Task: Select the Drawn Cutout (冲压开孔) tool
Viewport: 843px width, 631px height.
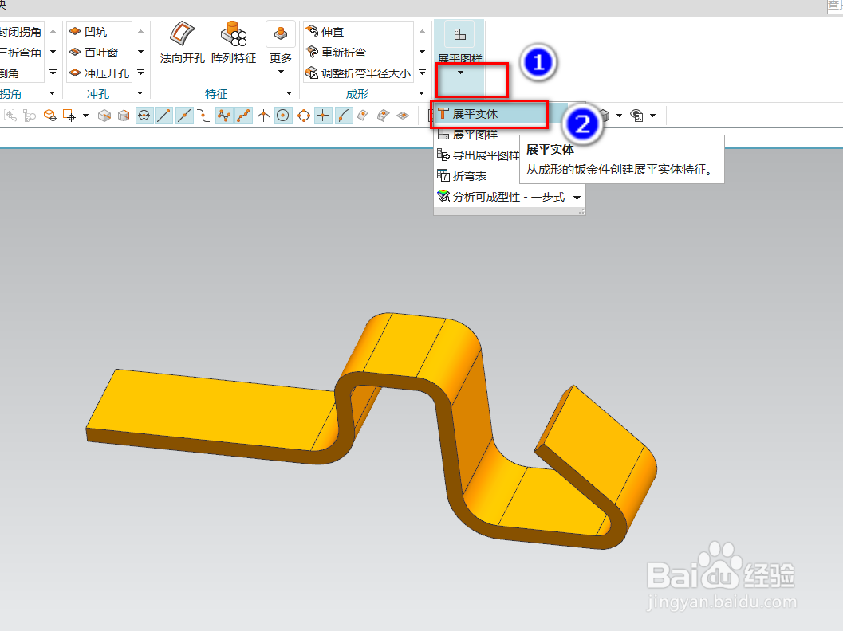Action: click(100, 73)
